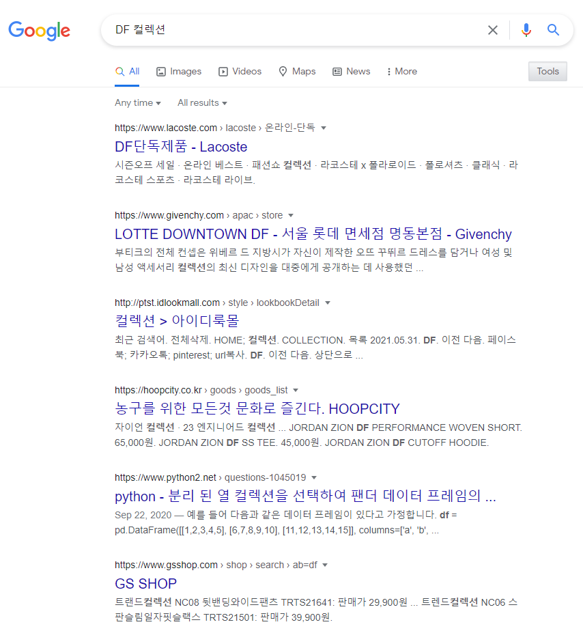This screenshot has width=583, height=631.
Task: Expand the All results filter dropdown
Action: [202, 103]
